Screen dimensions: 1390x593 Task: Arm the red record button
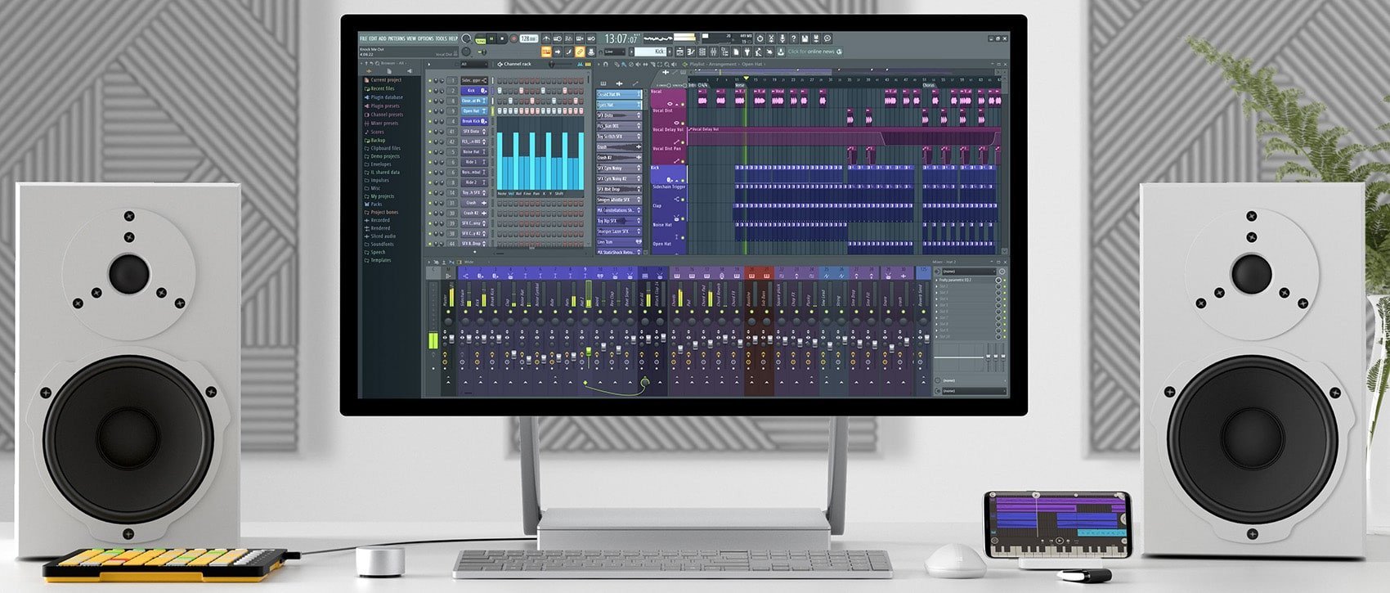point(513,38)
